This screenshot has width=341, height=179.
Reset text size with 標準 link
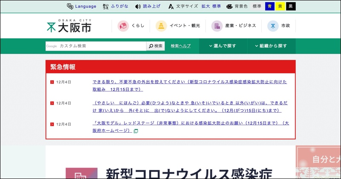coord(217,6)
